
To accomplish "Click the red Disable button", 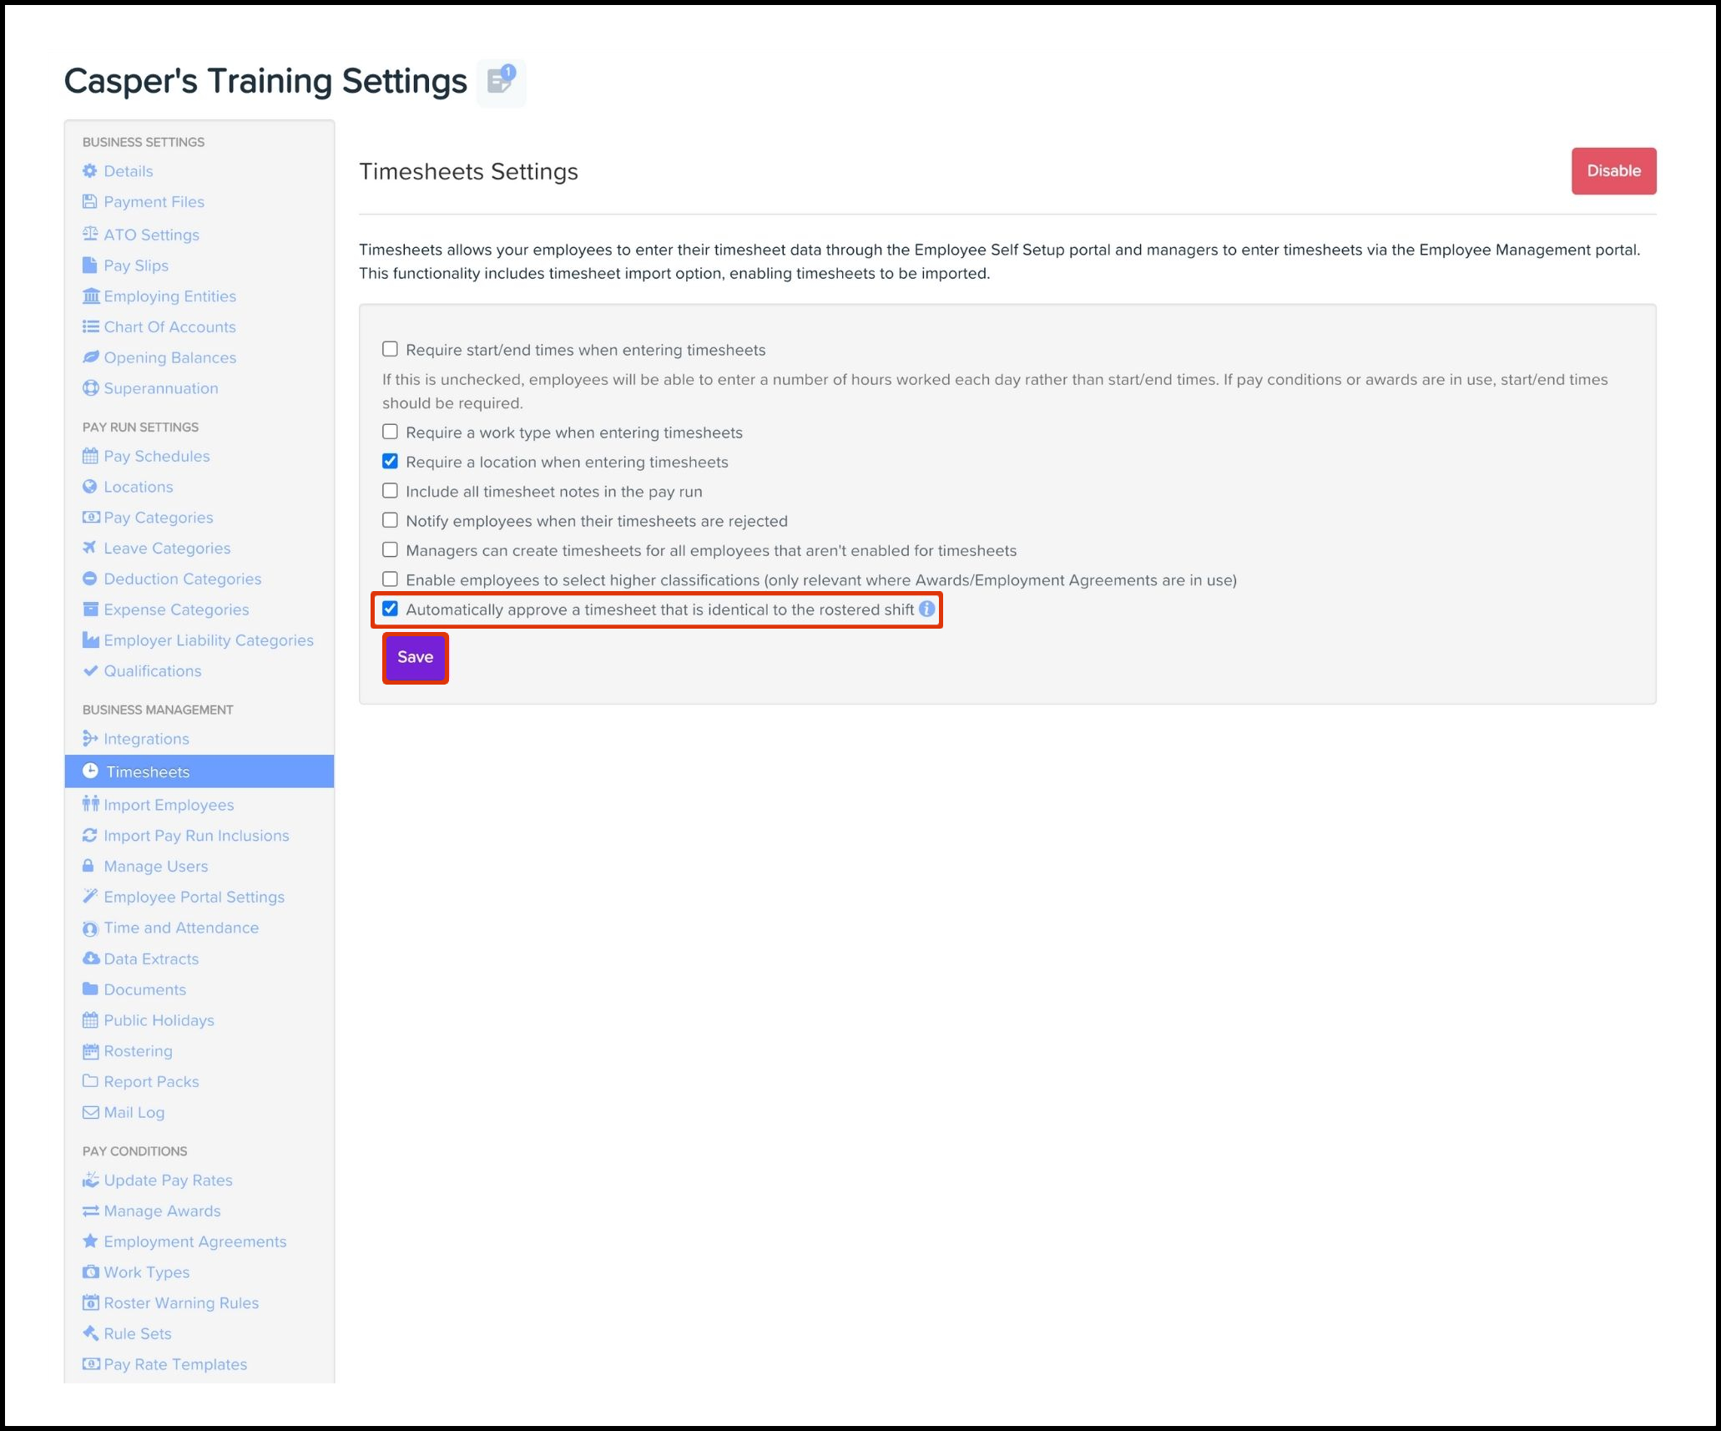I will tap(1612, 171).
